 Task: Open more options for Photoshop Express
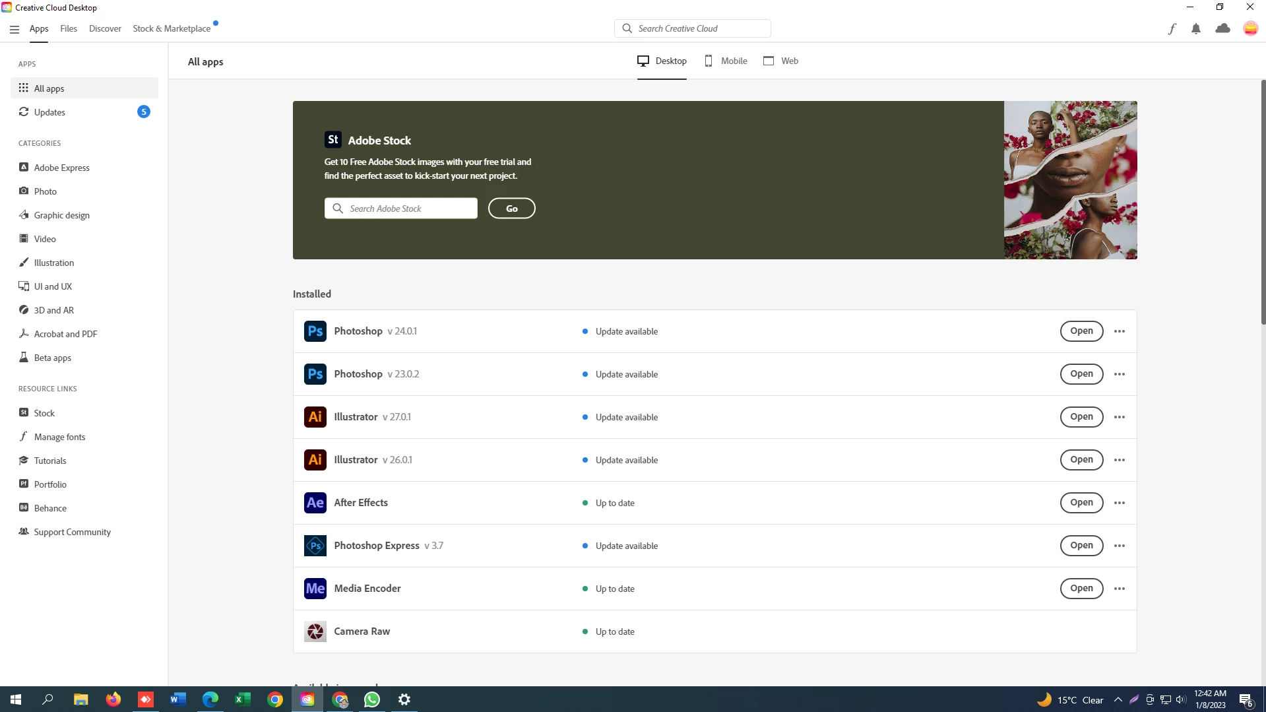[1120, 546]
